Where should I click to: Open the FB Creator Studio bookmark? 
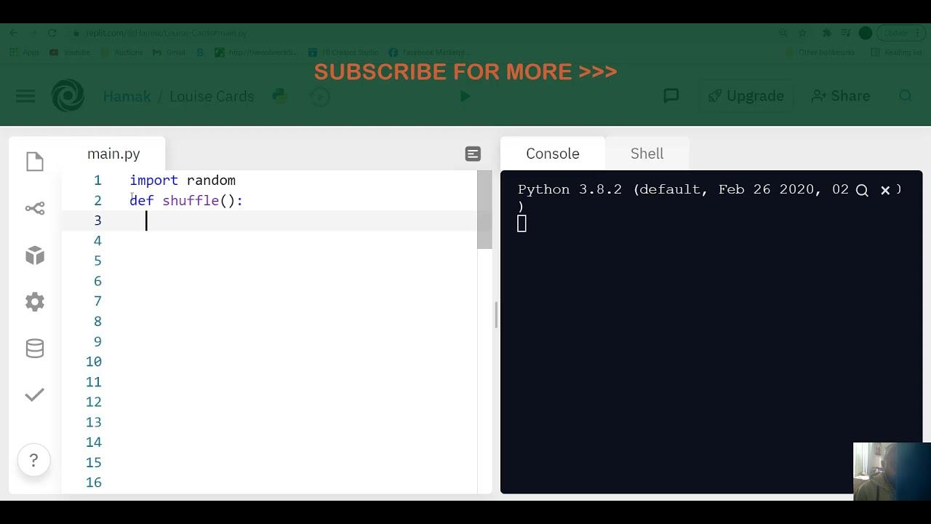coord(343,52)
